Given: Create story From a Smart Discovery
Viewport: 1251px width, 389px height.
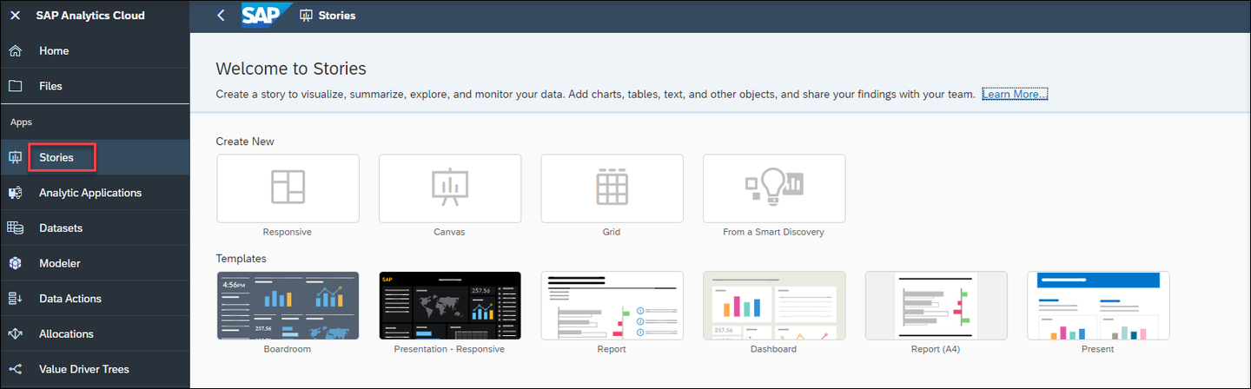Looking at the screenshot, I should (x=774, y=188).
